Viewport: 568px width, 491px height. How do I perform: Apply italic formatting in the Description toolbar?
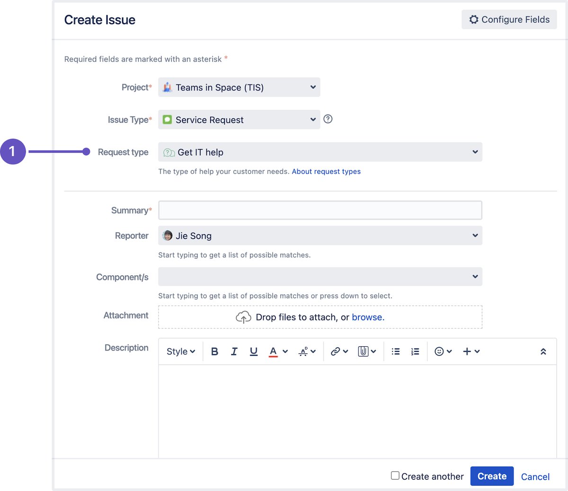tap(234, 351)
